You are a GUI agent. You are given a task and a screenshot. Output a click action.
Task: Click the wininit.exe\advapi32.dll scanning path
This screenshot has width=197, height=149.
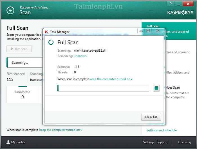coord(90,51)
